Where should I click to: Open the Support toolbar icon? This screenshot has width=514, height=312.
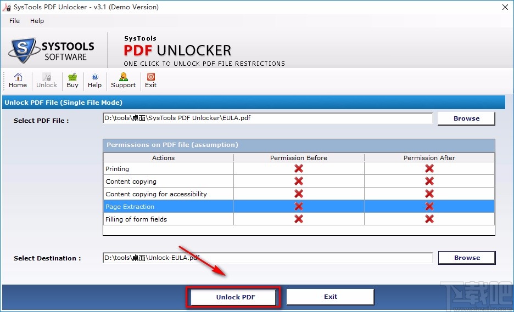(x=123, y=81)
